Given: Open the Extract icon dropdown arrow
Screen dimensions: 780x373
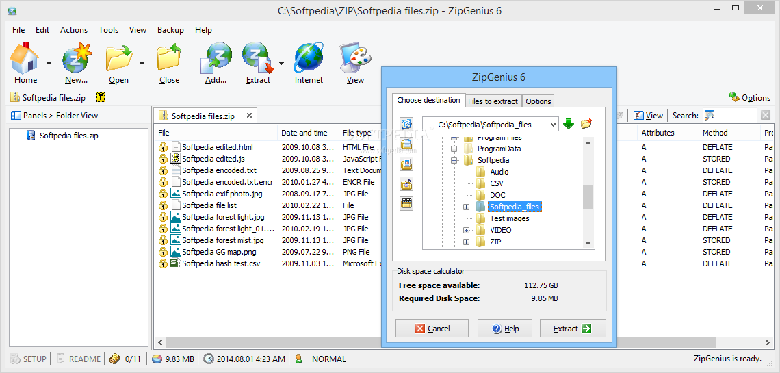Looking at the screenshot, I should 281,63.
